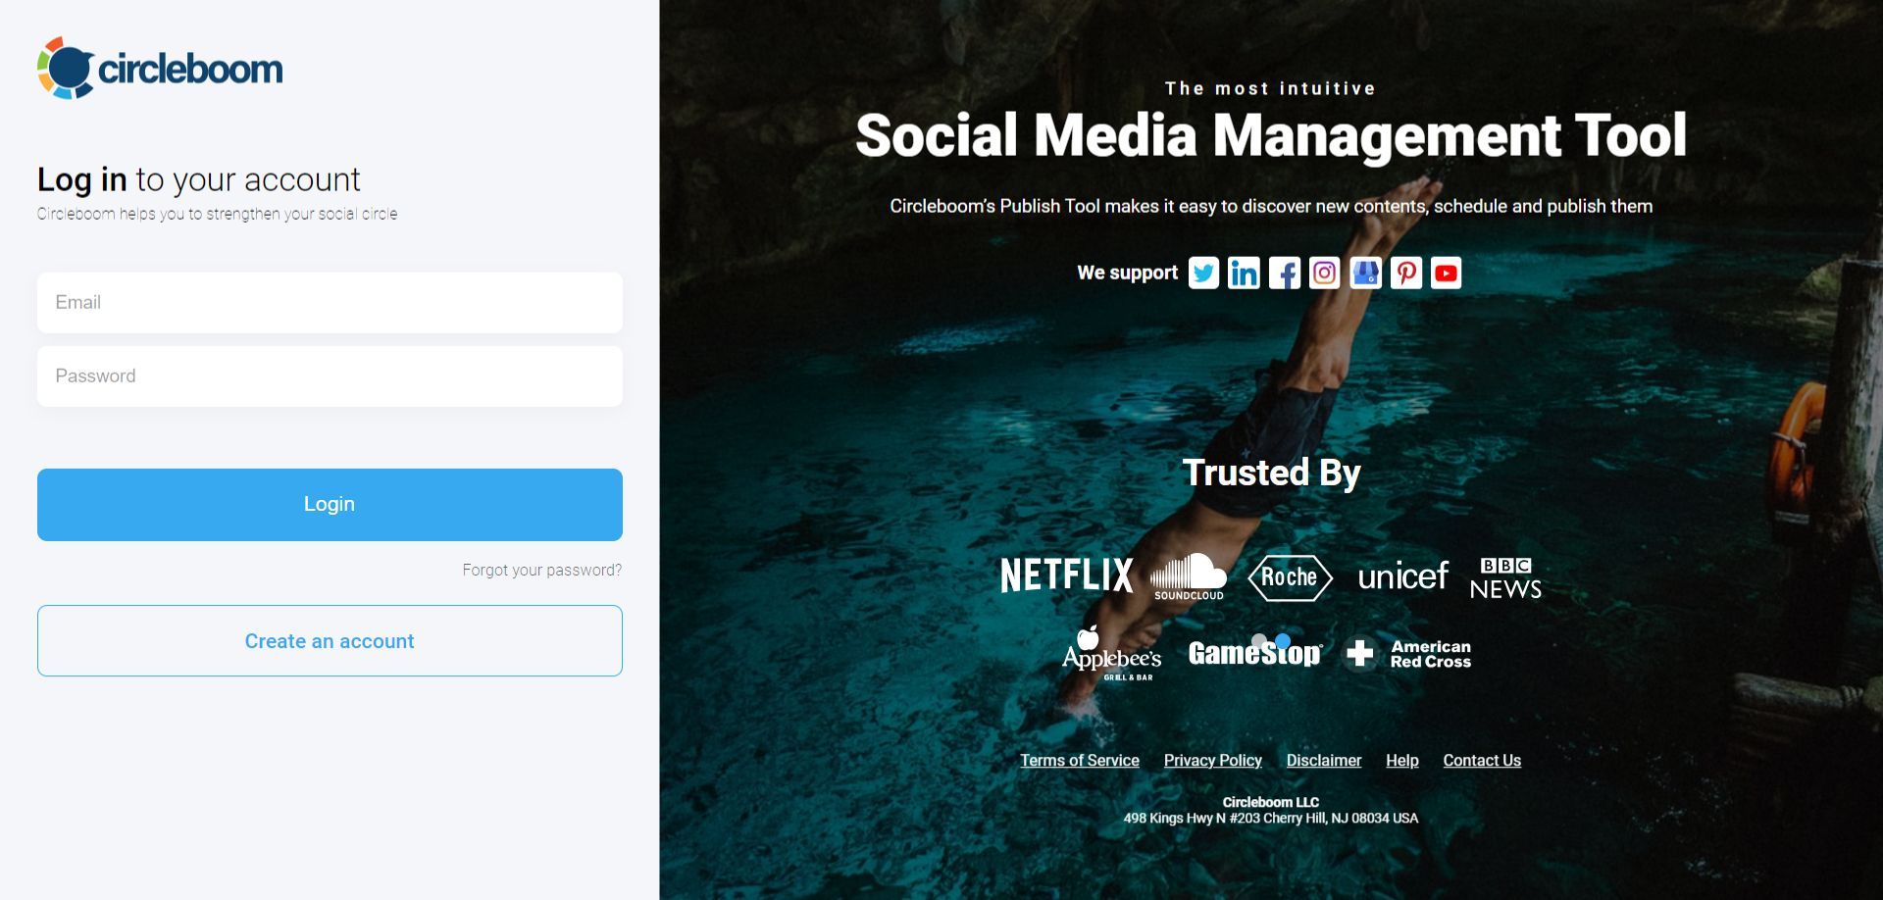Click the Instagram support icon

click(x=1325, y=273)
